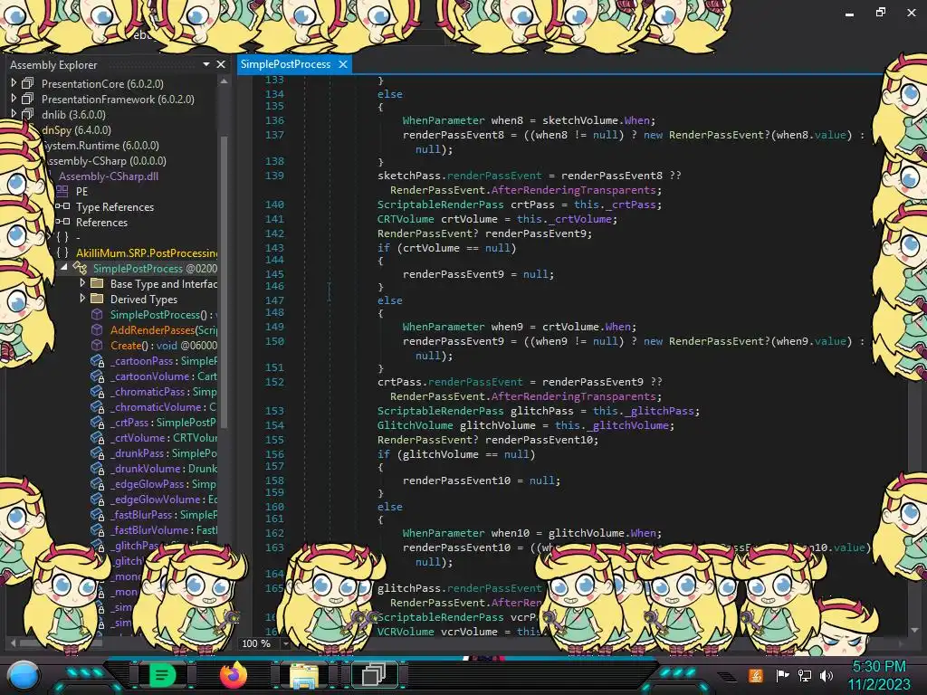
Task: Expand Base Type and Interfaces folder
Action: coord(82,283)
